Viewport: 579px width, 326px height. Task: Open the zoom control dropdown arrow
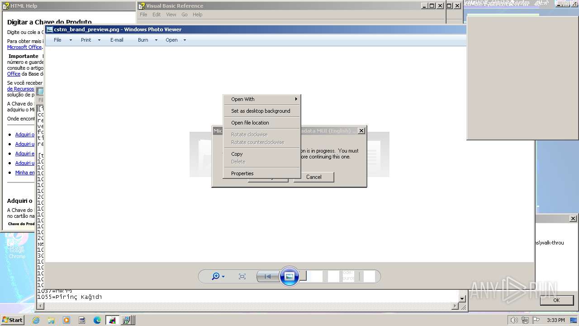(x=223, y=277)
